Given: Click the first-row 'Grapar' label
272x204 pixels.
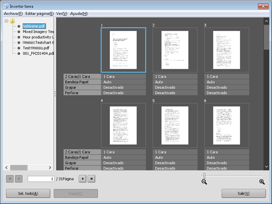Looking at the screenshot, I should point(82,87).
